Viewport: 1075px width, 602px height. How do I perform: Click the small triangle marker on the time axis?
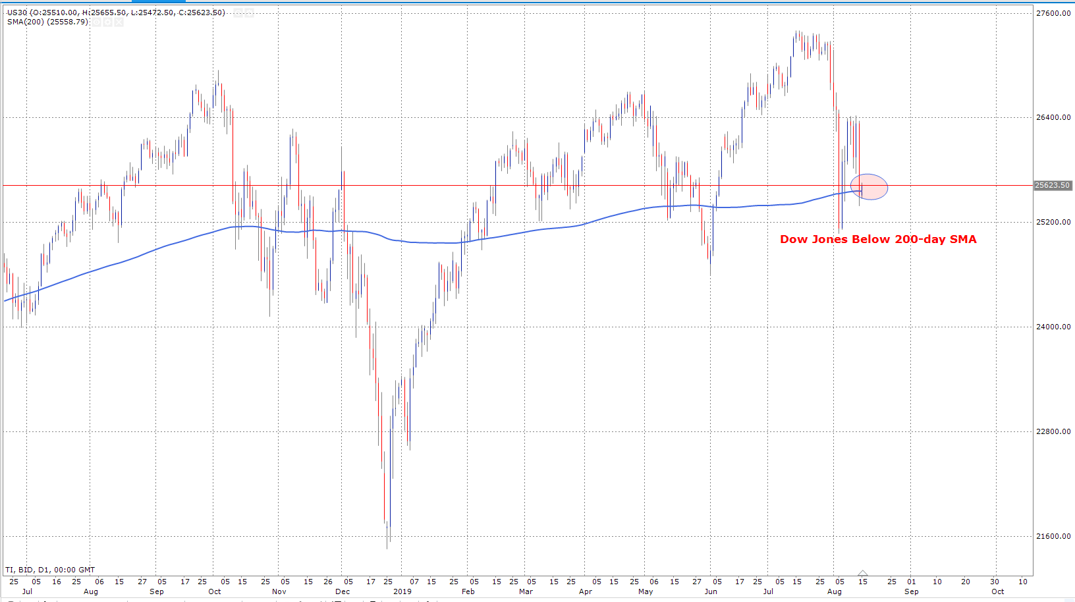coord(863,573)
